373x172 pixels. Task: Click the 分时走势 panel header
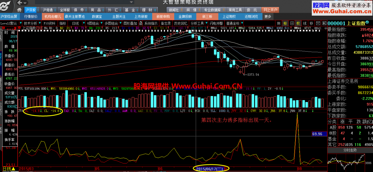[350, 150]
